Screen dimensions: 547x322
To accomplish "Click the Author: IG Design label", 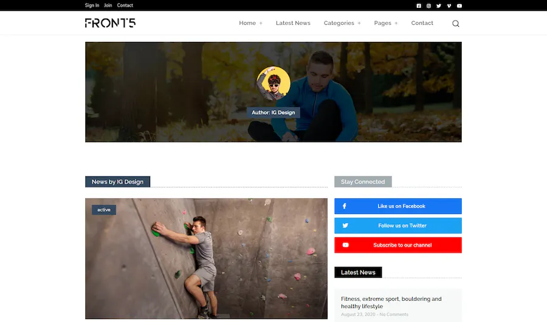I will 273,112.
